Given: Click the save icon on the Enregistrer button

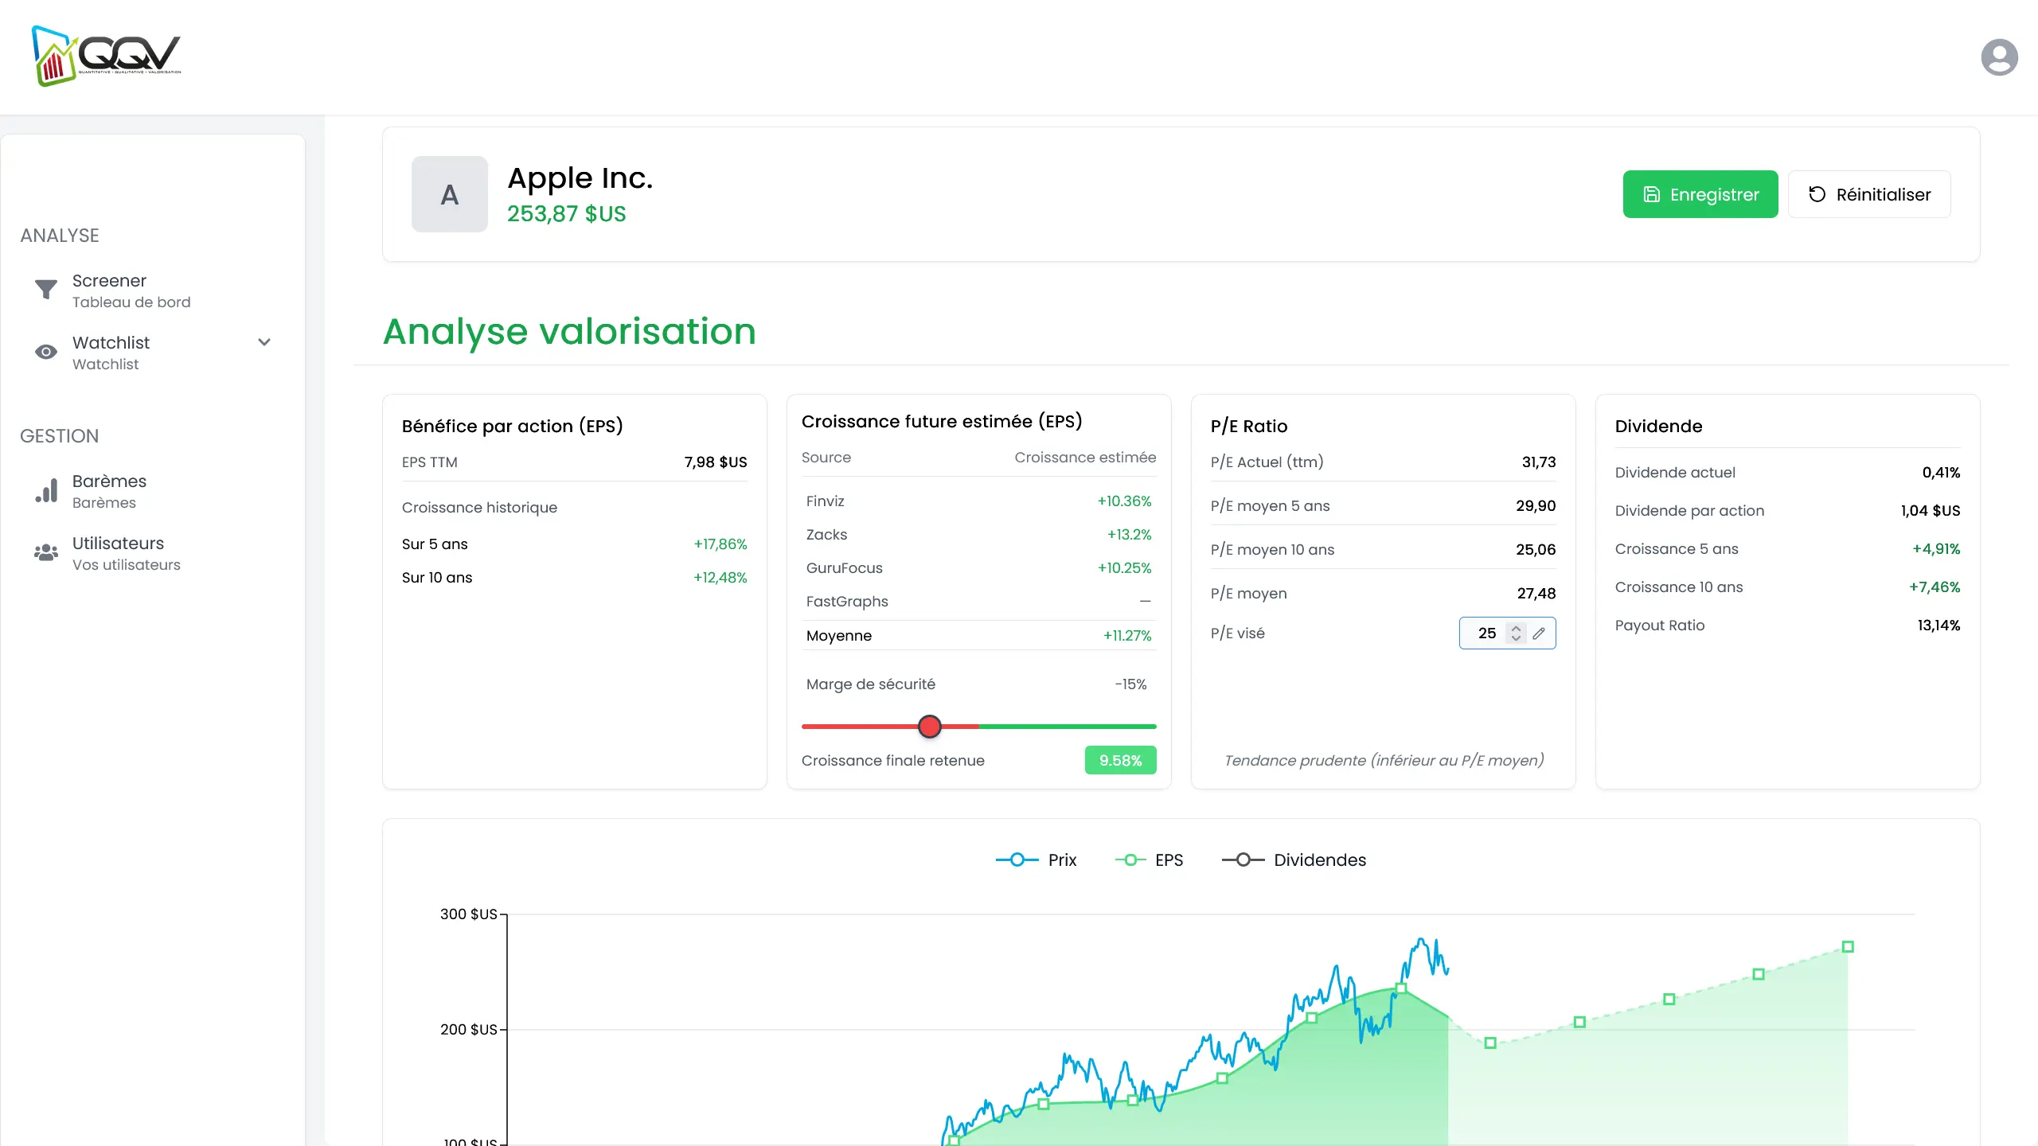Looking at the screenshot, I should click(x=1652, y=193).
